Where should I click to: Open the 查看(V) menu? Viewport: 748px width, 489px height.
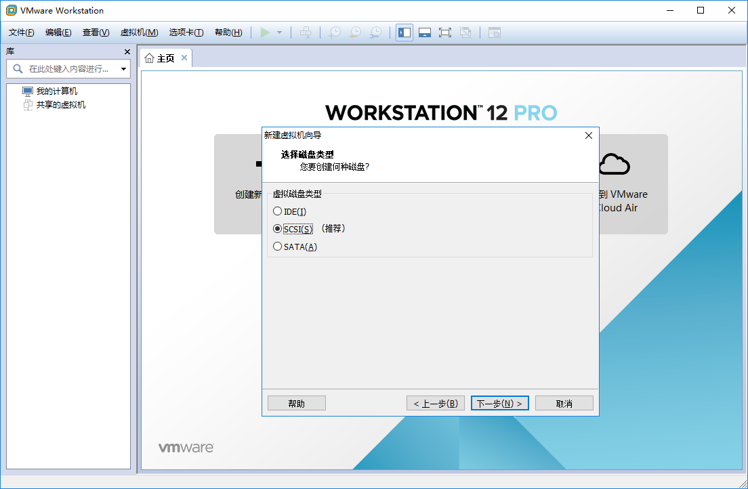[x=96, y=33]
